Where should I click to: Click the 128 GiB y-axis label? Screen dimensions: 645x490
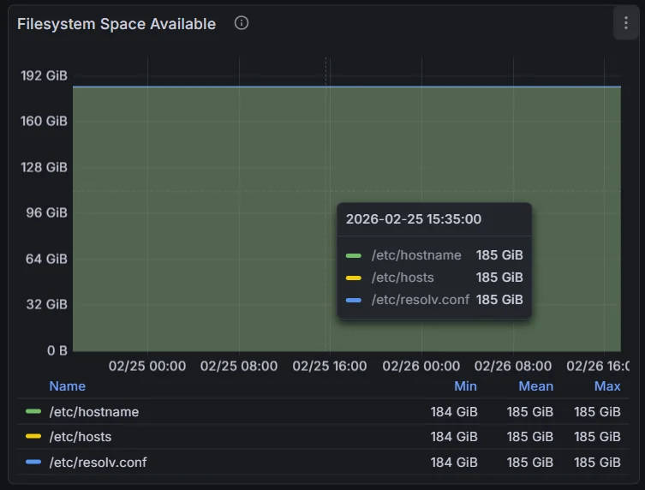[44, 167]
